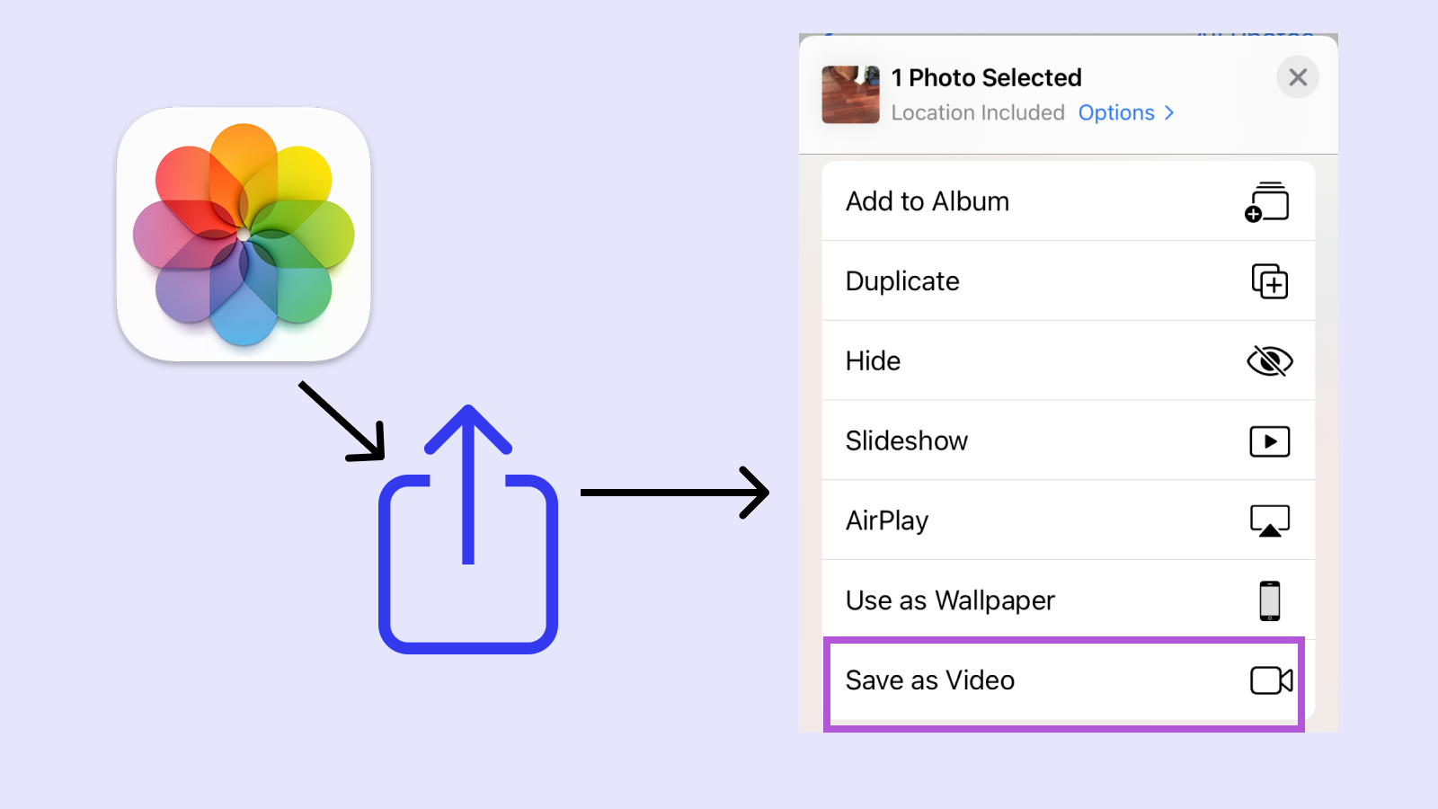The height and width of the screenshot is (809, 1438).
Task: Open the Options link
Action: pyautogui.click(x=1116, y=112)
